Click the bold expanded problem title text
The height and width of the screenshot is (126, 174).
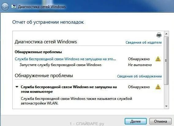(69, 89)
